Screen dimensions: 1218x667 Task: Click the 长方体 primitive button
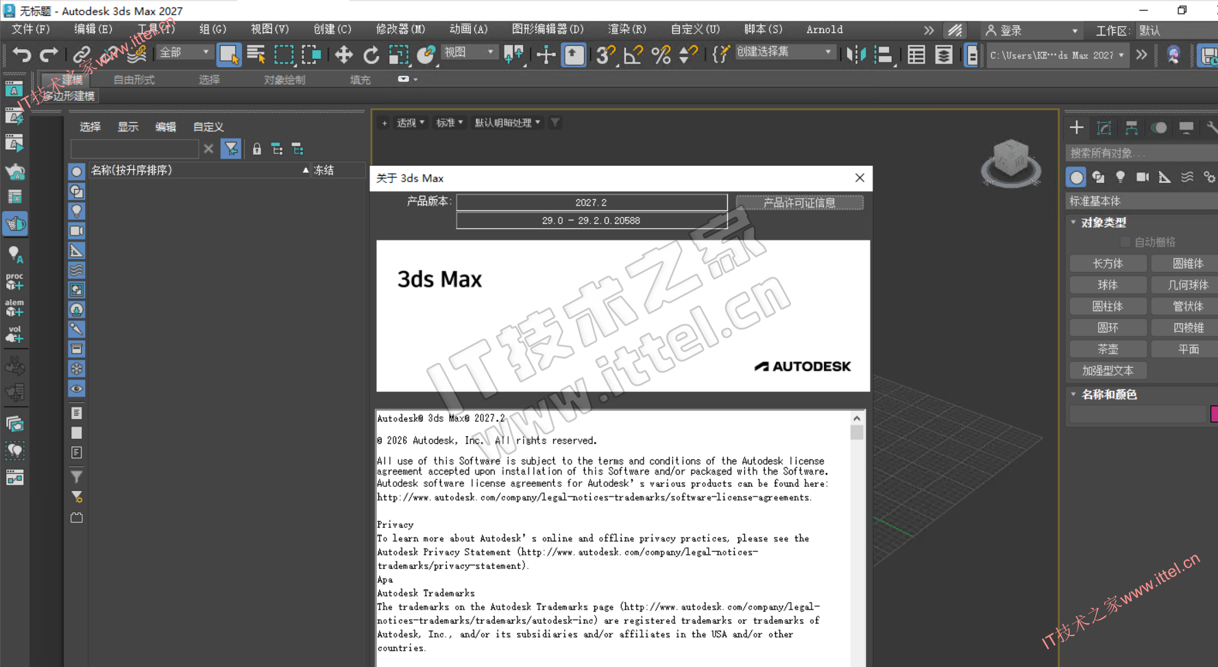coord(1108,264)
